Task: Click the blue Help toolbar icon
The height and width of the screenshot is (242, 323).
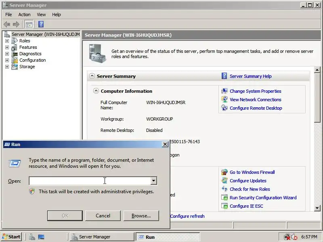Action: coord(41,24)
